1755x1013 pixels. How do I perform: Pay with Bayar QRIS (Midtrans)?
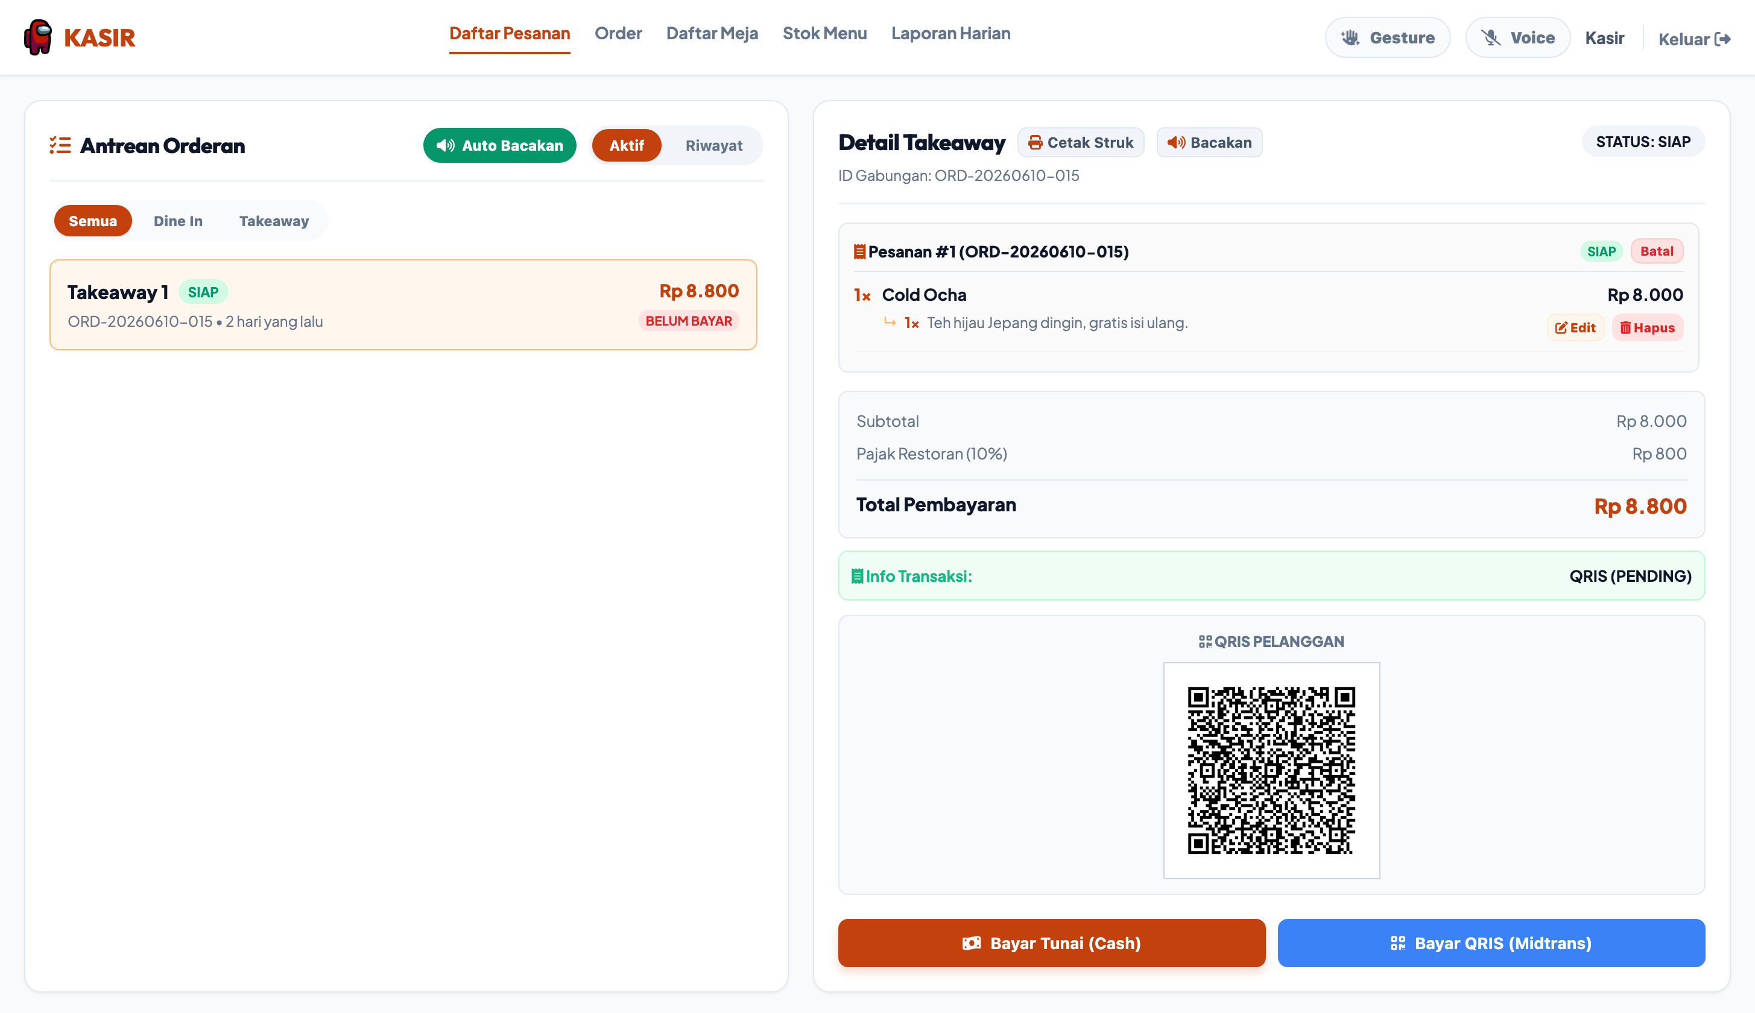(x=1491, y=942)
